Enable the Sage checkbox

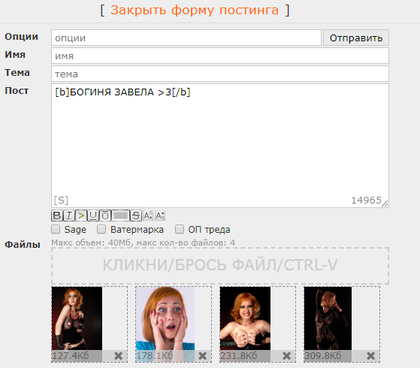point(56,229)
